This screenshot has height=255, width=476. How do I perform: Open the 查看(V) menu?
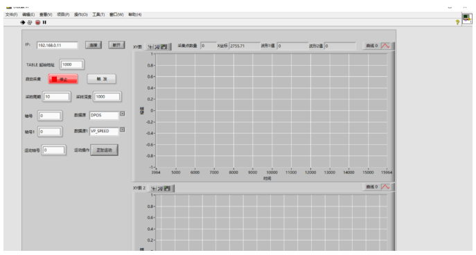point(46,15)
